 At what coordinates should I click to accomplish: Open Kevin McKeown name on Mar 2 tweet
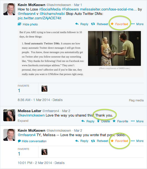tap(32, 131)
